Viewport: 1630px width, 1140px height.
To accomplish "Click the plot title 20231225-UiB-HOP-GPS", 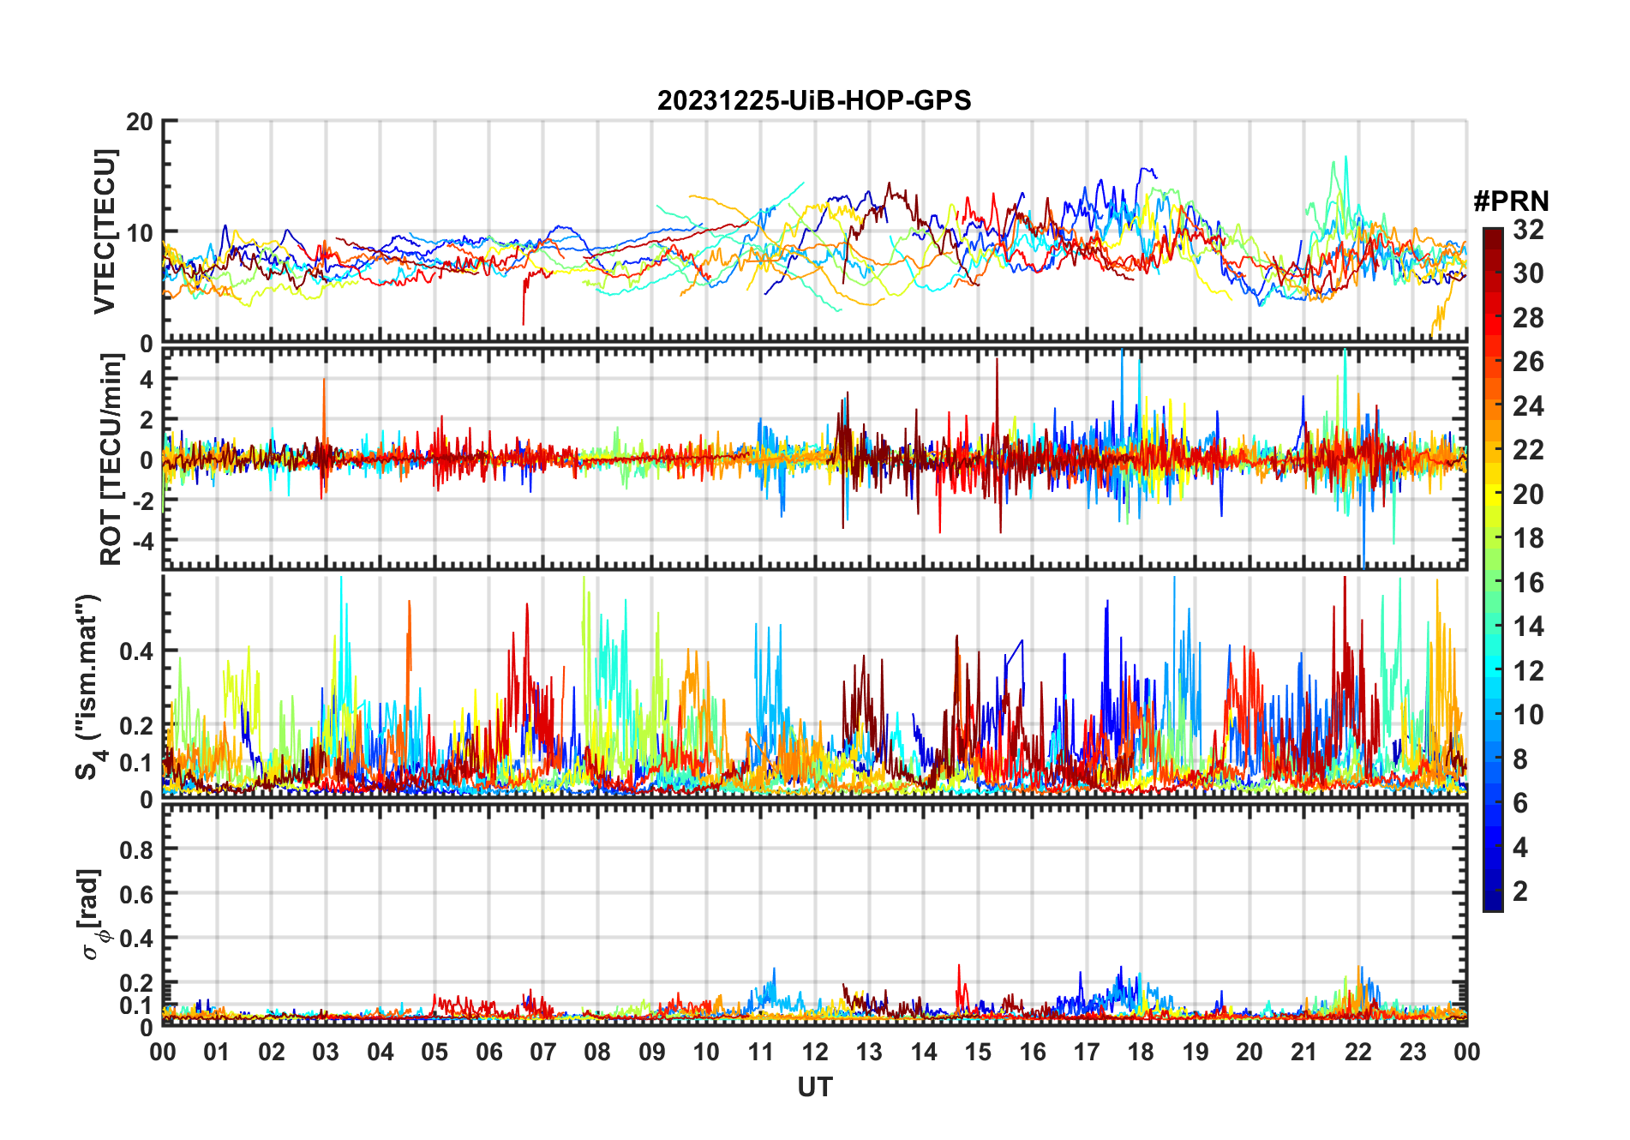I will tap(814, 101).
